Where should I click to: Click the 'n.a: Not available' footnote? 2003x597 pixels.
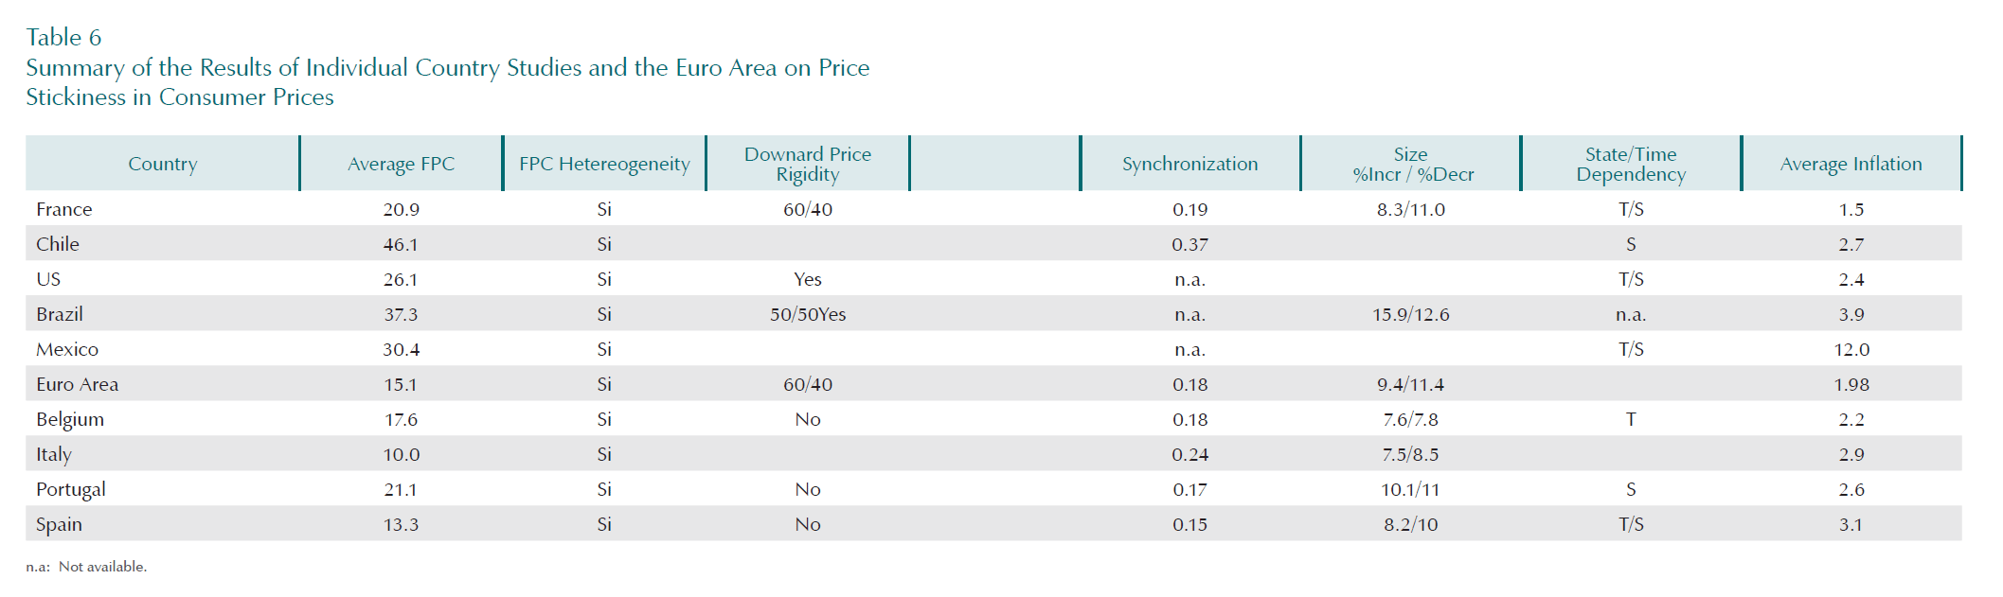(86, 567)
